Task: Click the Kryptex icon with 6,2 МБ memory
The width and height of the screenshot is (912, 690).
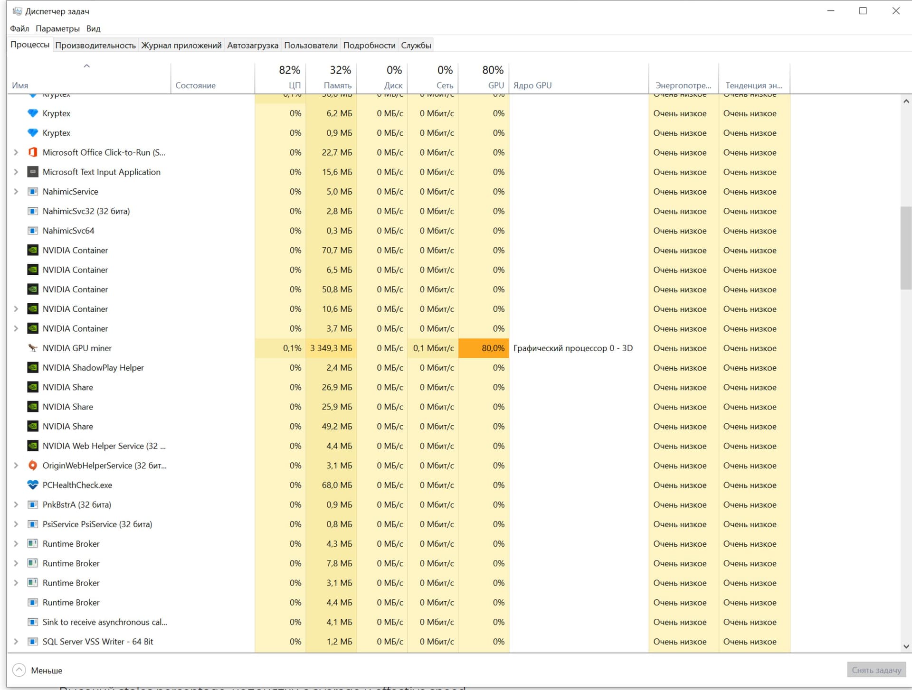Action: click(x=33, y=113)
